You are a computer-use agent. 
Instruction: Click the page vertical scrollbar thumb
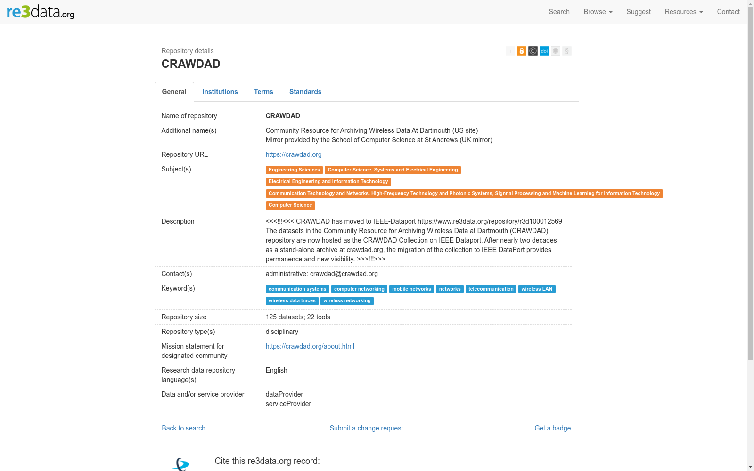750,184
